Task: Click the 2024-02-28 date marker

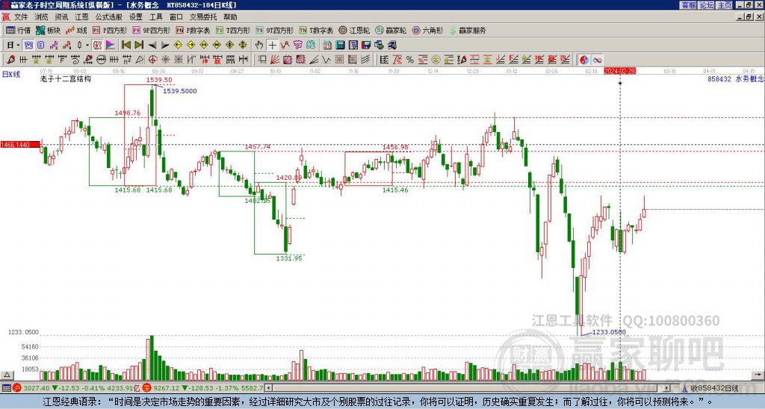Action: tap(620, 71)
